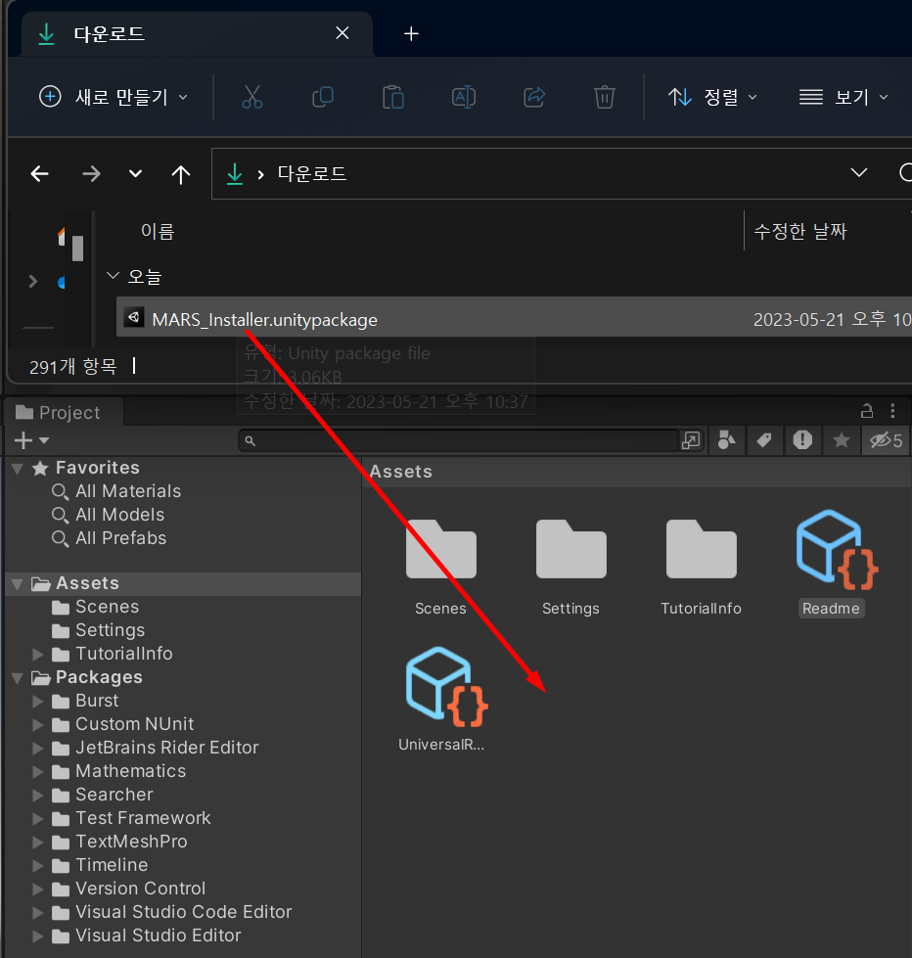Screen dimensions: 912x958
Task: Click the Cut scissors icon in Explorer toolbar
Action: 251,97
